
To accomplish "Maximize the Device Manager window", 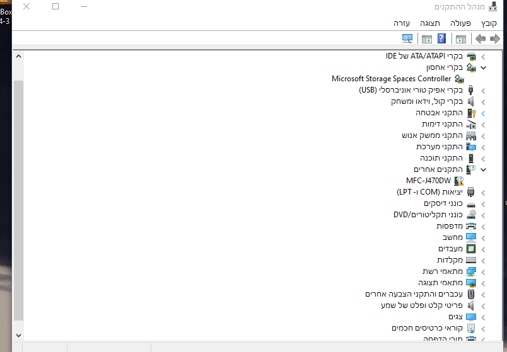I will coord(55,6).
